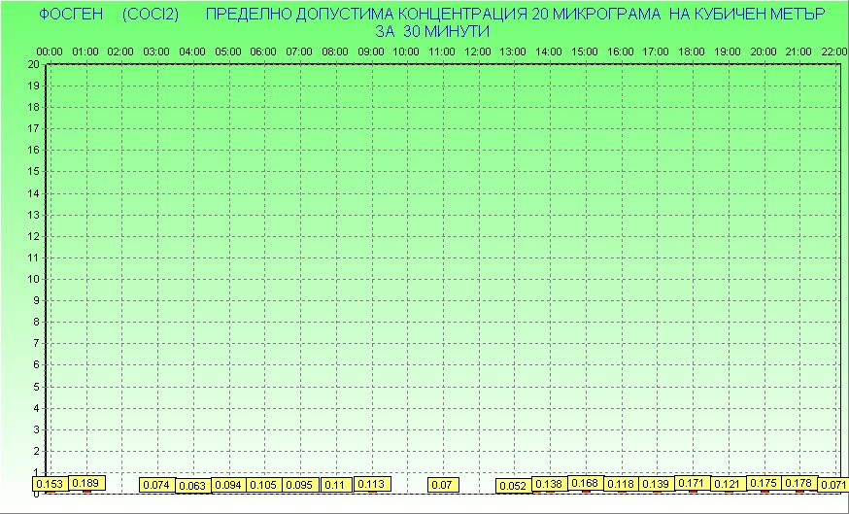Select the 10 value on vertical axis
Image resolution: width=849 pixels, height=514 pixels.
34,279
